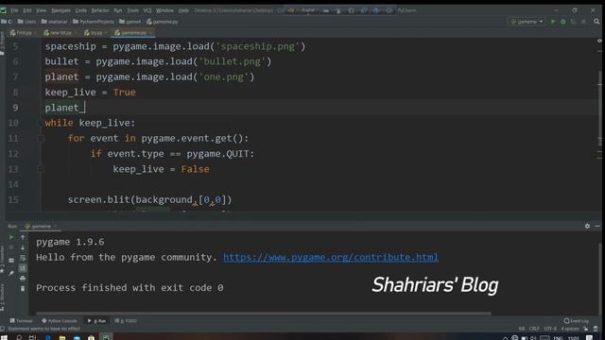Click the inspection eye icon in editor corner

pyautogui.click(x=599, y=41)
